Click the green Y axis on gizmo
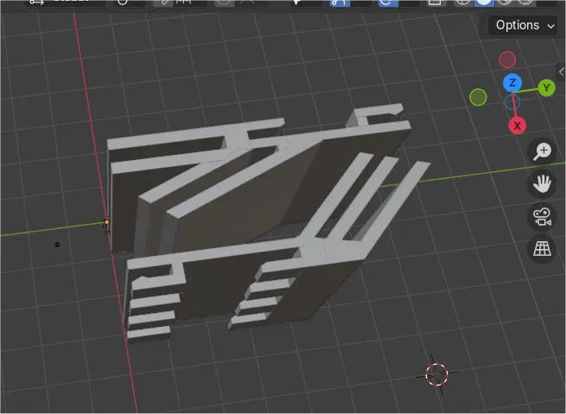Screen dimensions: 566x414 point(546,87)
